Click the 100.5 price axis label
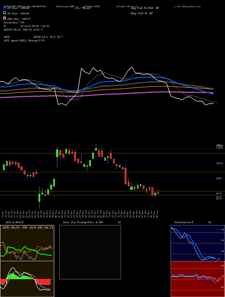 click(x=219, y=179)
